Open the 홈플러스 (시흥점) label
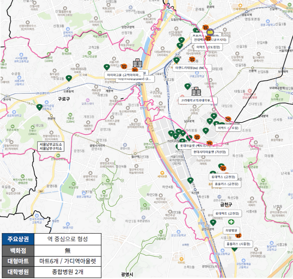Viewport: 293px width, 279px height. point(238,244)
